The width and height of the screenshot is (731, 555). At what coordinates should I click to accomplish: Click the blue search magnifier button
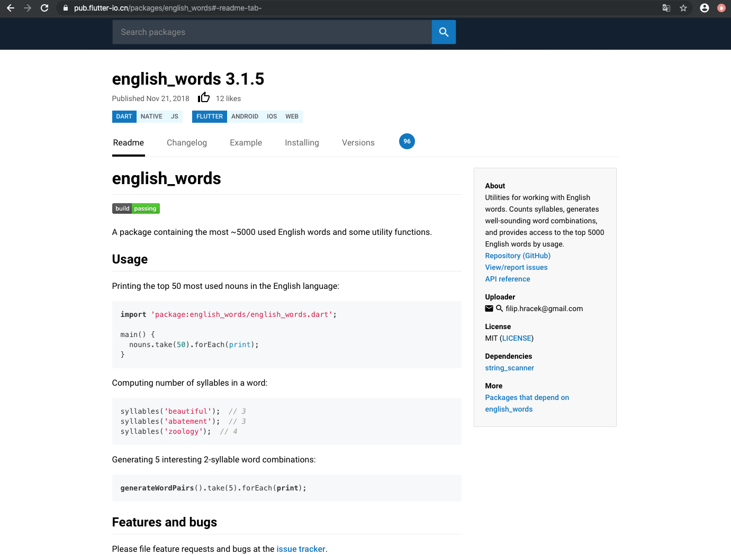tap(444, 32)
